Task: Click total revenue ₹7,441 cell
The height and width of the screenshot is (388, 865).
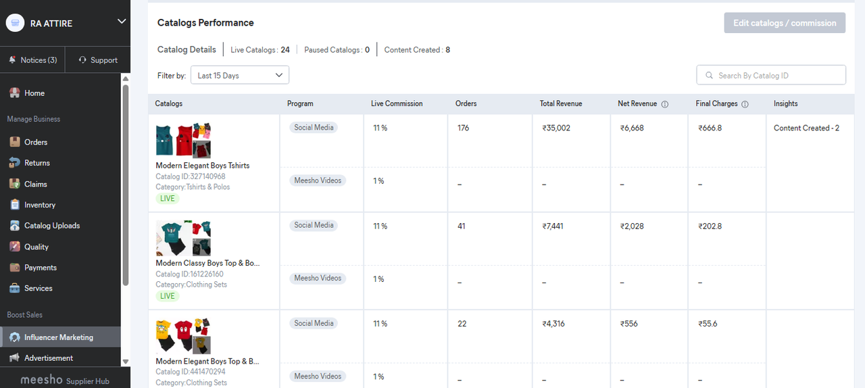Action: (x=553, y=226)
